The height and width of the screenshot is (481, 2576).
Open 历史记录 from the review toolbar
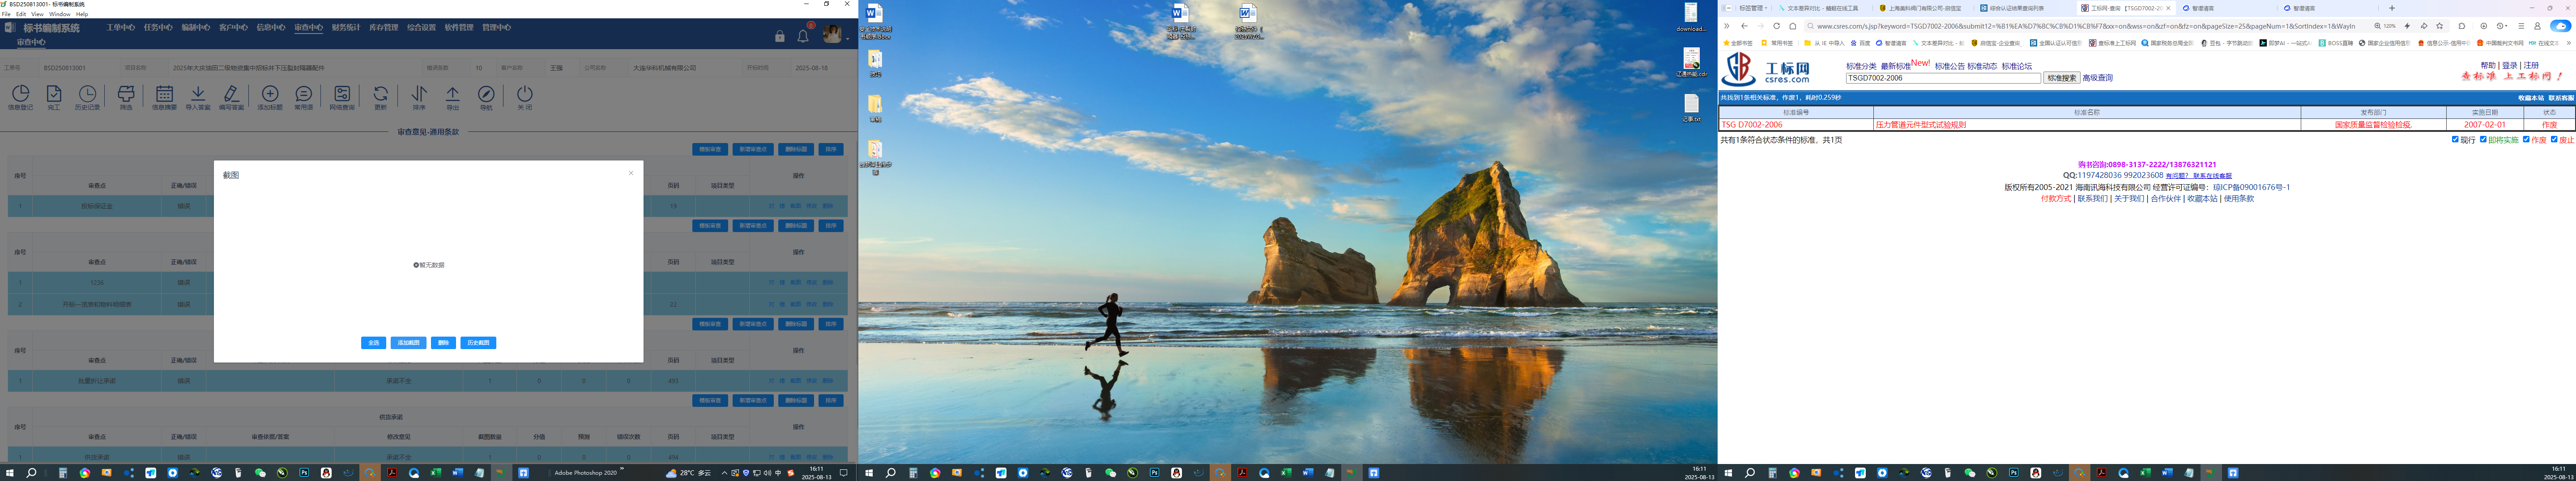[88, 97]
